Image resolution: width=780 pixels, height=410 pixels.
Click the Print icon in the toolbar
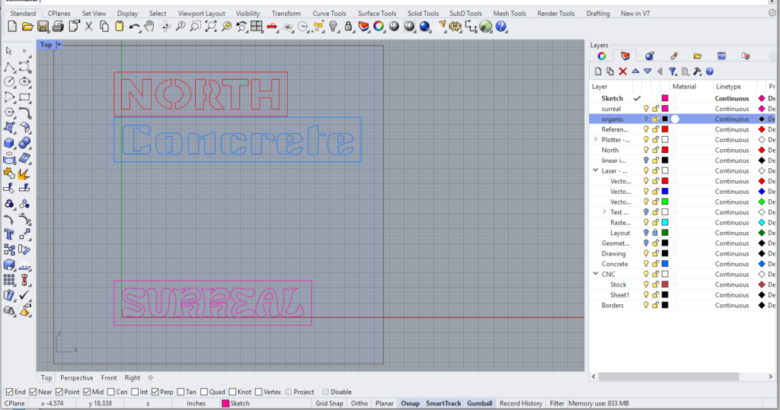pyautogui.click(x=58, y=27)
